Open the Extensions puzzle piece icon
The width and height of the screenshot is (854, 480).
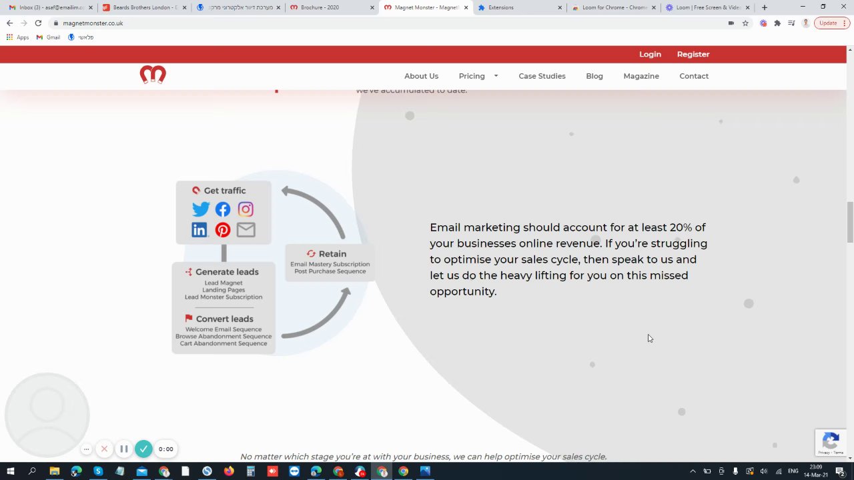777,23
